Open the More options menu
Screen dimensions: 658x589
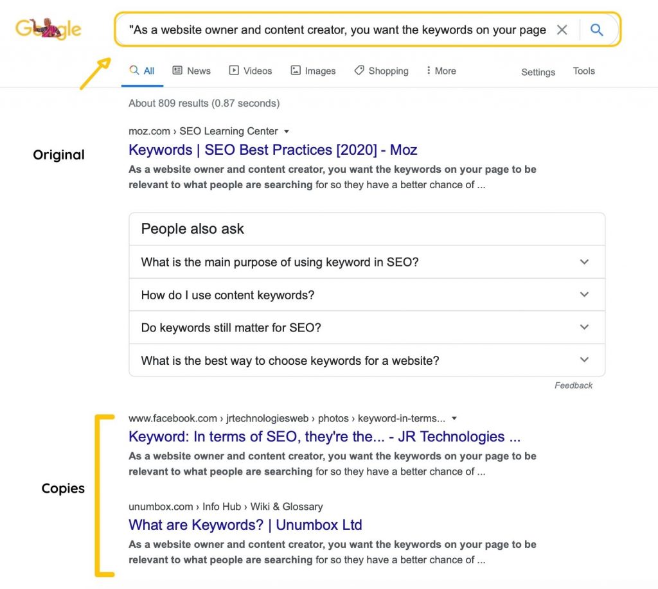click(441, 71)
